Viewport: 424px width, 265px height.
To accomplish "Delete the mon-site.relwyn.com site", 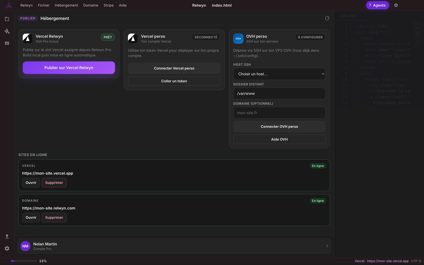I will point(54,218).
